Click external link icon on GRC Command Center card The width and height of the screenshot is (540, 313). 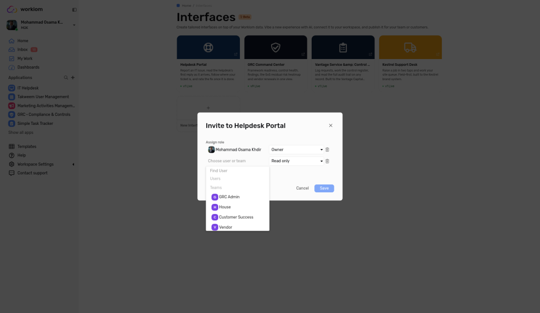click(303, 54)
